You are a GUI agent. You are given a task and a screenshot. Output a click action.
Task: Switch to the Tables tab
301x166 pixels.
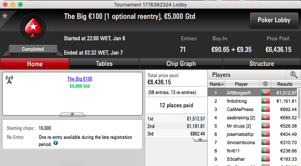click(104, 64)
